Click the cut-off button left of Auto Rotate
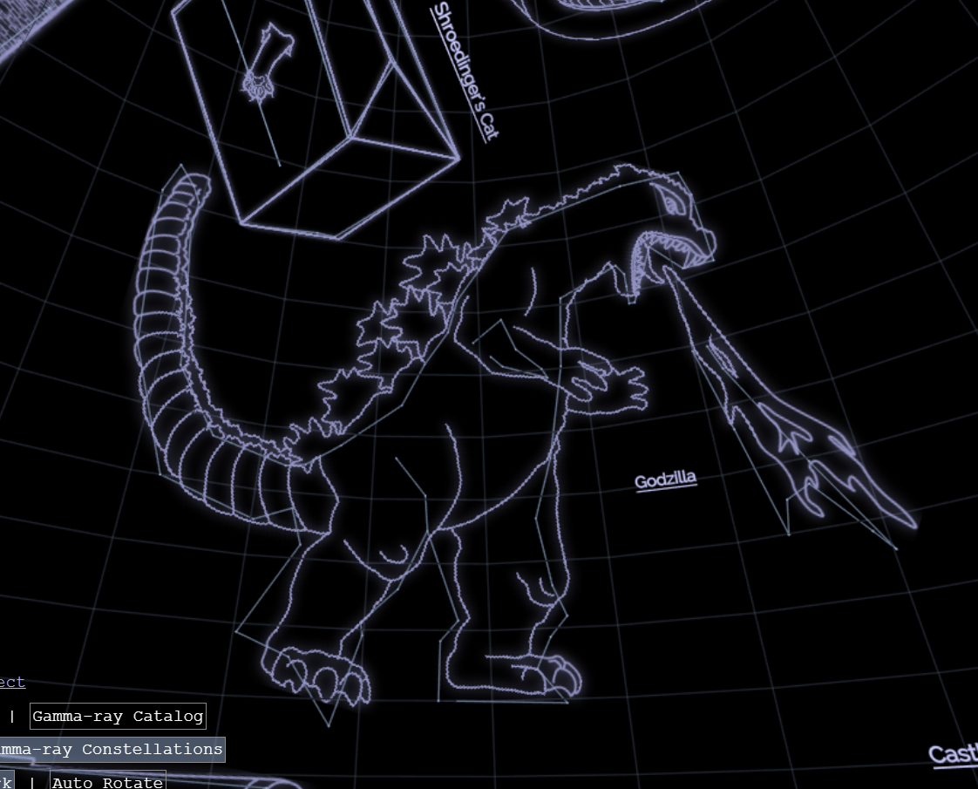 [6, 781]
